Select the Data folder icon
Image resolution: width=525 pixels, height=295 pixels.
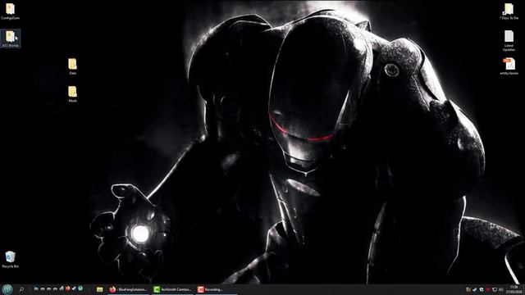click(72, 66)
